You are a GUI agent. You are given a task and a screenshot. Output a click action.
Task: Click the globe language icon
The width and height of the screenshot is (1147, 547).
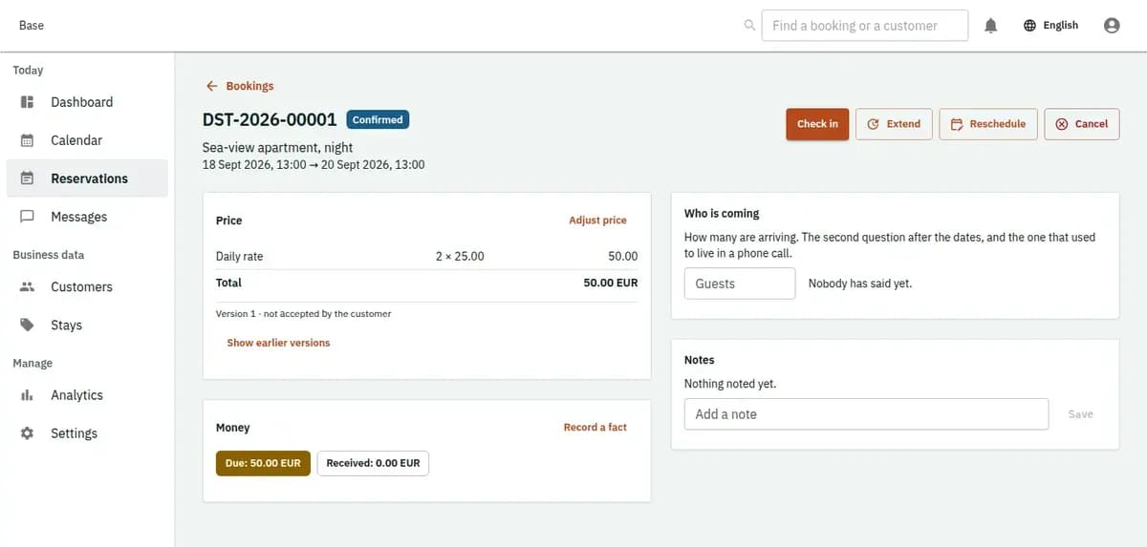(x=1029, y=26)
